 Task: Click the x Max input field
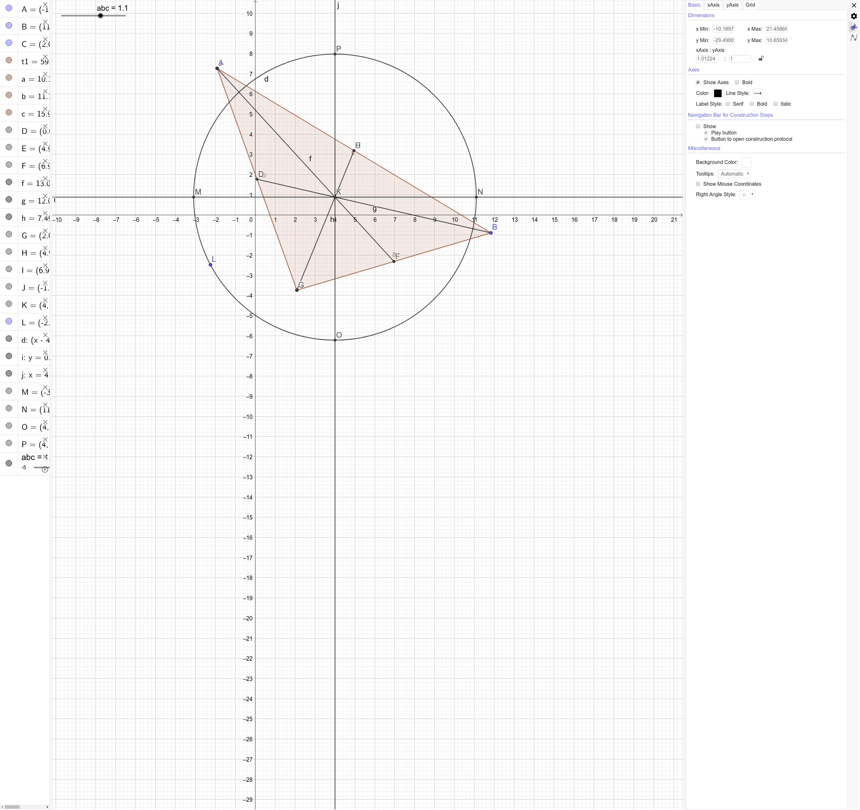tap(776, 28)
